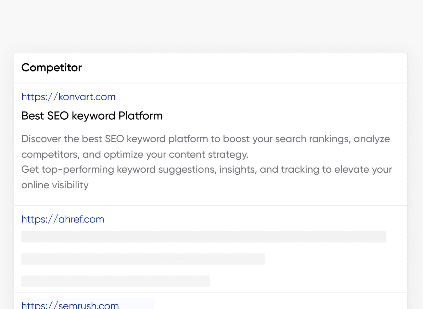Screen dimensions: 423x309
Task: Click the 'online visibility' text
Action: [55, 185]
